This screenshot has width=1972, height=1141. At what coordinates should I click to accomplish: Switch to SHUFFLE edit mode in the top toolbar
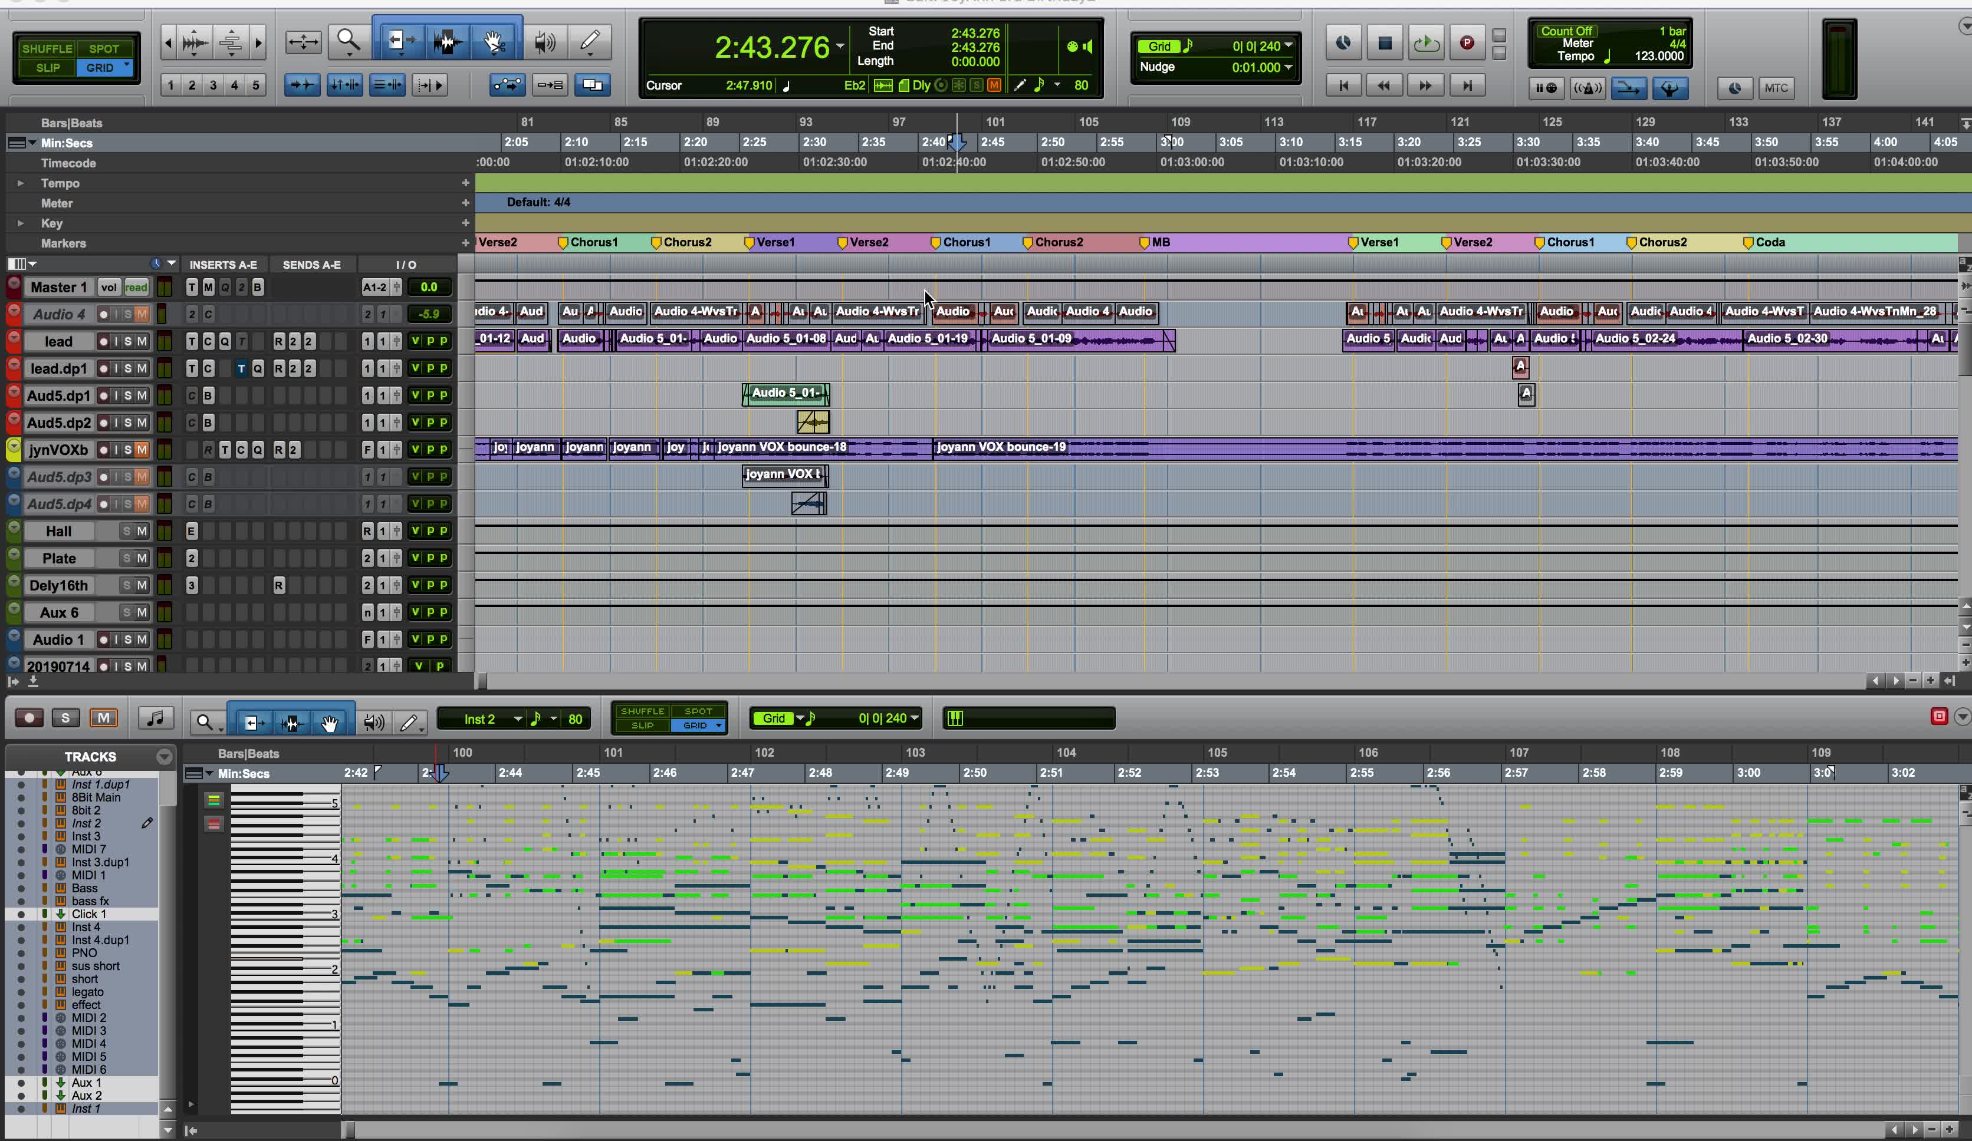point(47,48)
